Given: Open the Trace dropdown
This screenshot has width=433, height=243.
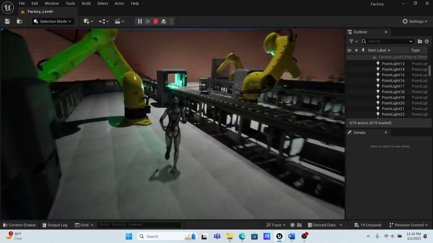Looking at the screenshot, I should 276,225.
